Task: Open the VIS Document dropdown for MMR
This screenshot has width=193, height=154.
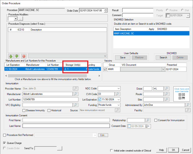Action: pyautogui.click(x=163, y=69)
